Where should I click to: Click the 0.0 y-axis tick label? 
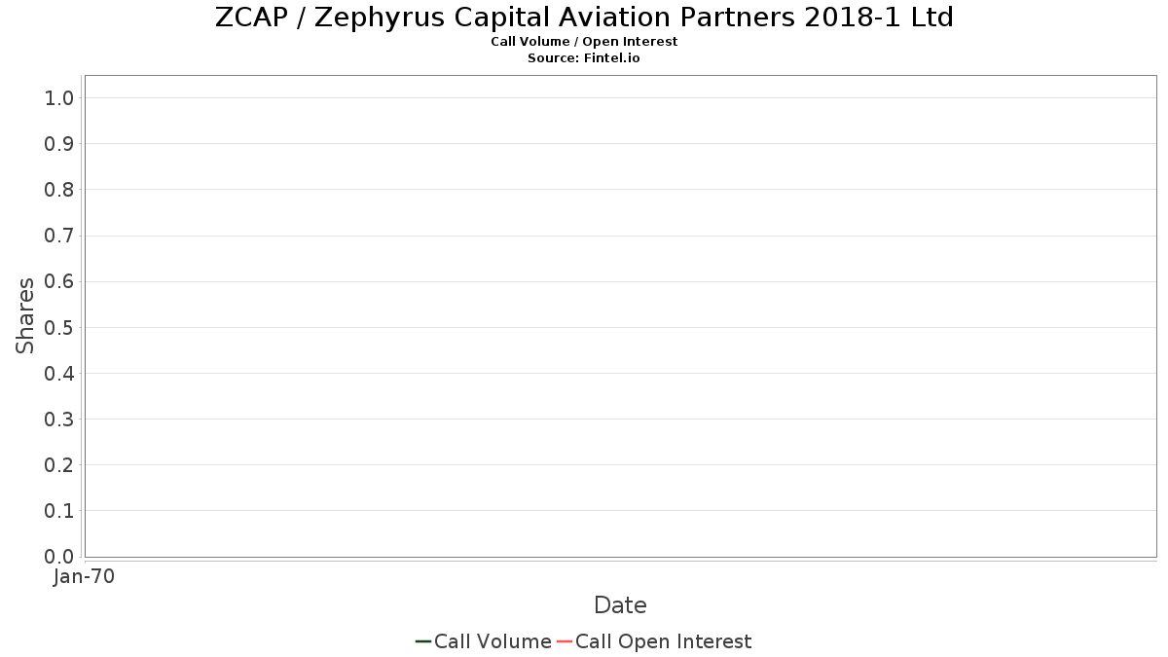click(x=59, y=557)
